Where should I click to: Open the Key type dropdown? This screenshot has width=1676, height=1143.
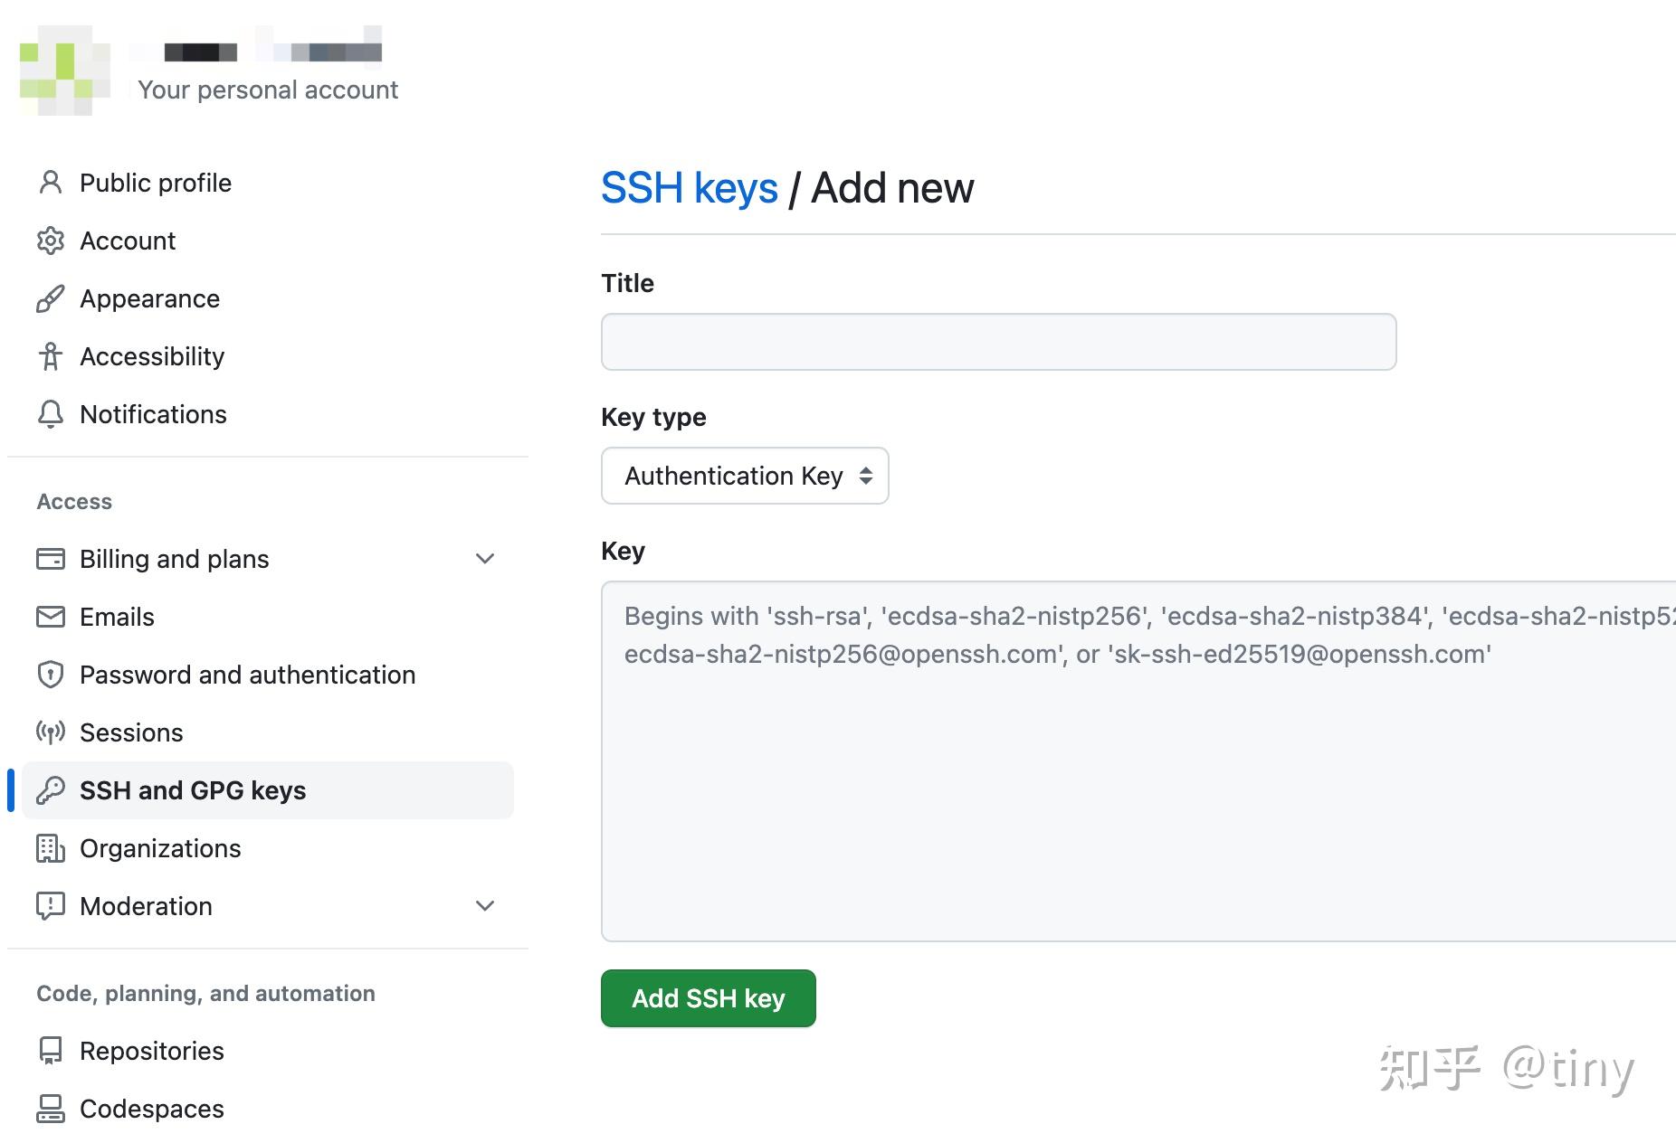(x=744, y=477)
